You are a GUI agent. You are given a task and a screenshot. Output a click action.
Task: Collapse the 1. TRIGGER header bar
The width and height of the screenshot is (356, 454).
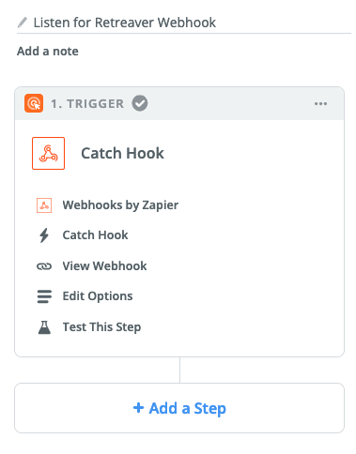point(179,103)
